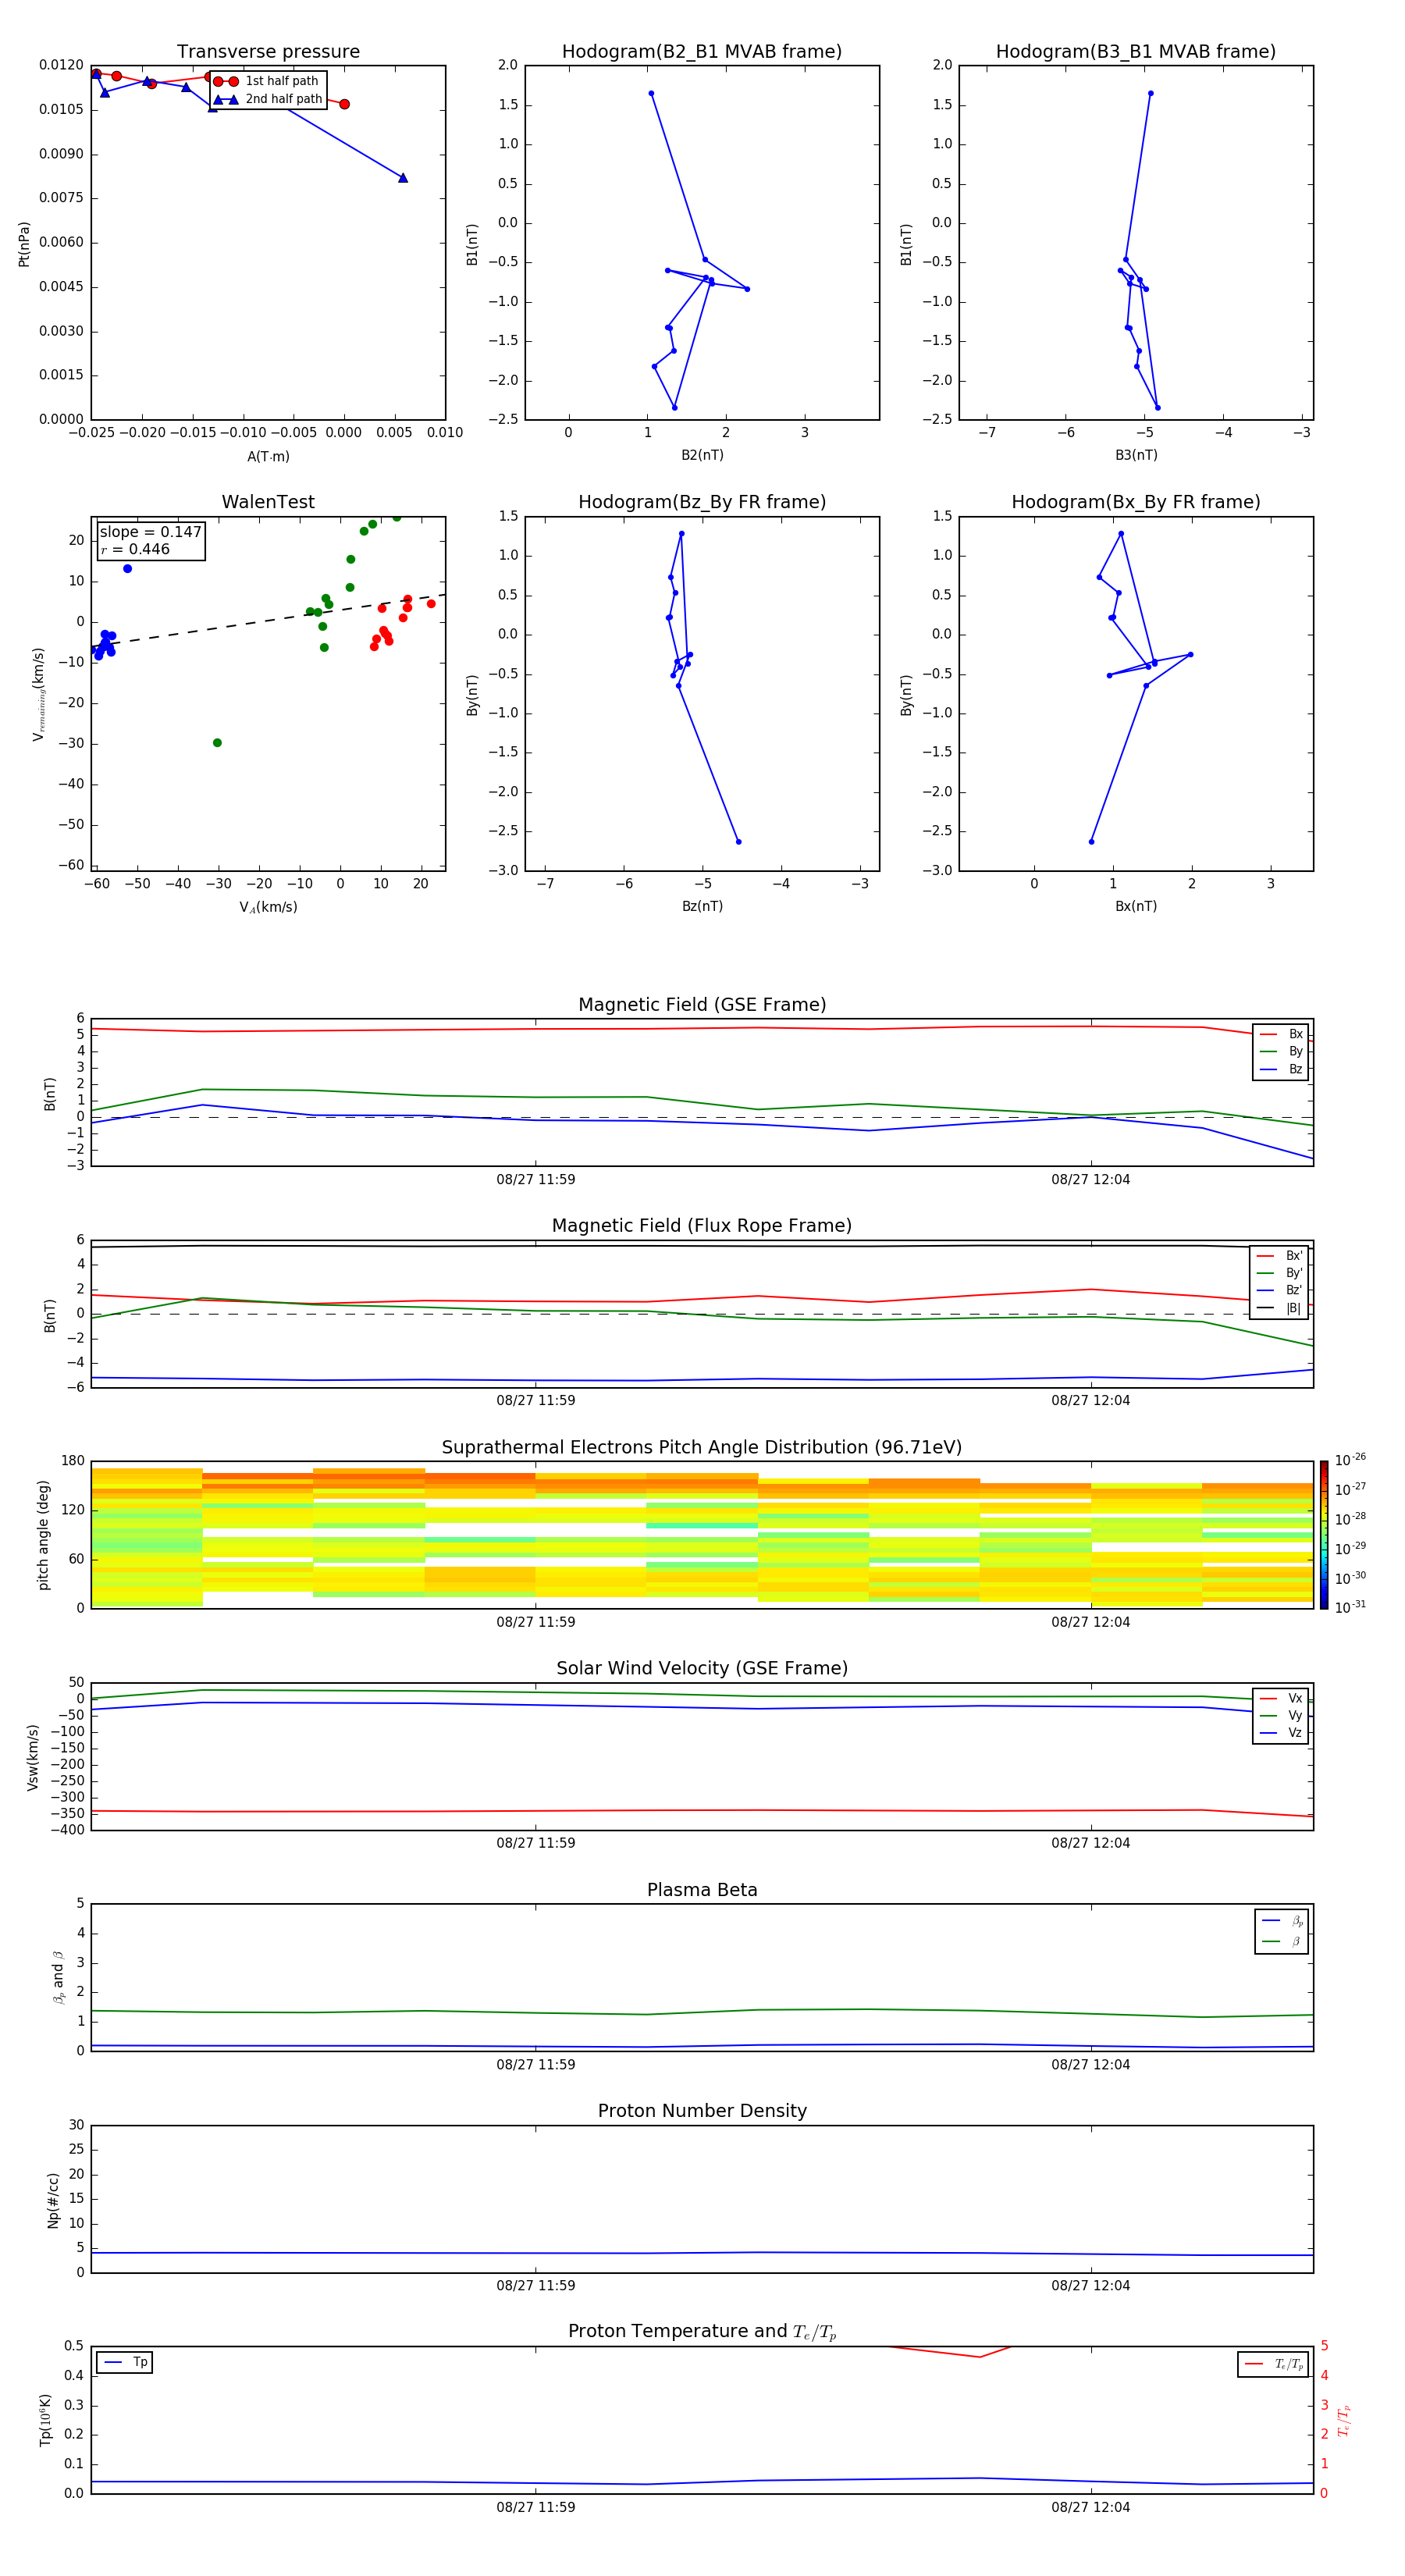Click the "slope = 0.147" annotation
Image resolution: width=1405 pixels, height=2576 pixels.
coord(150,532)
